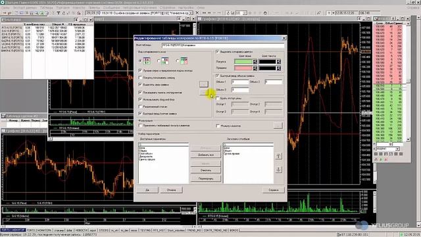Open the 'Таблицы' menu
421x237 pixels.
point(47,7)
